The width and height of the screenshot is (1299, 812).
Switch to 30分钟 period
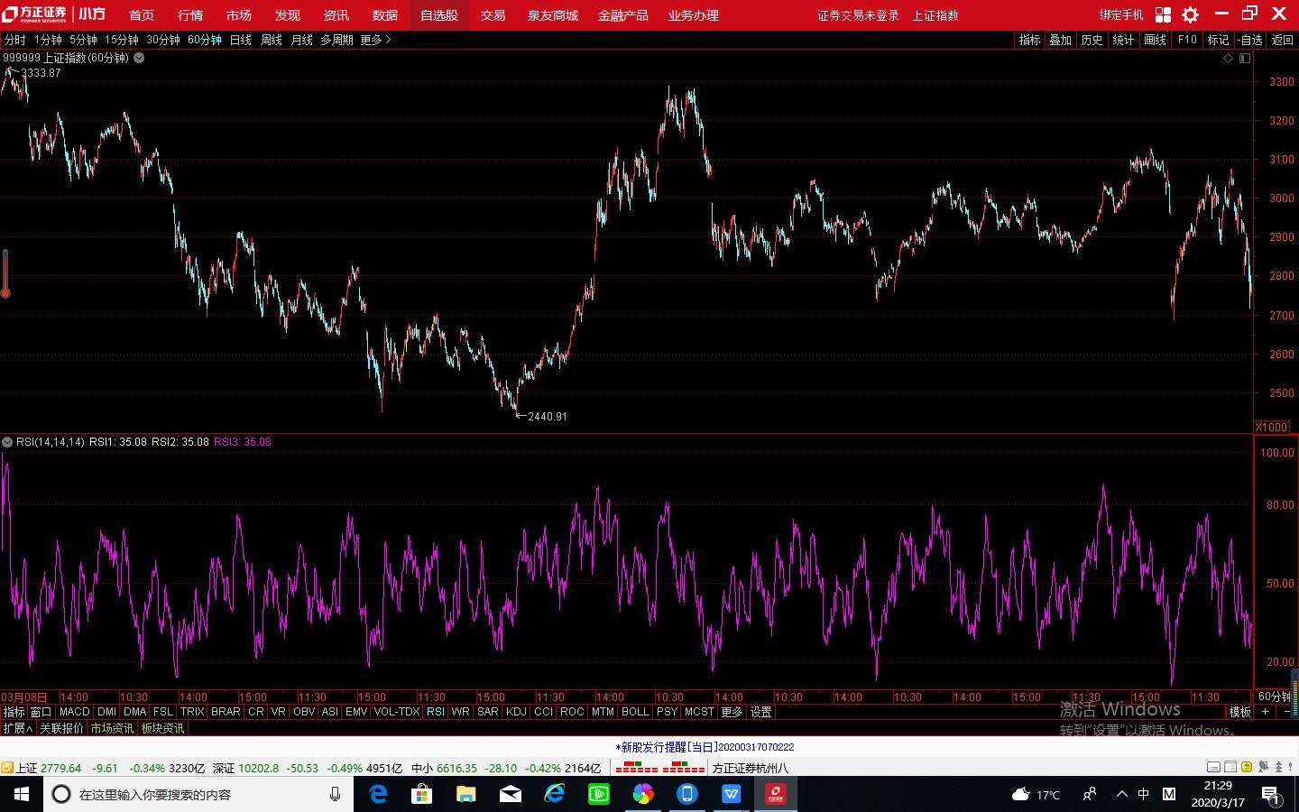163,40
